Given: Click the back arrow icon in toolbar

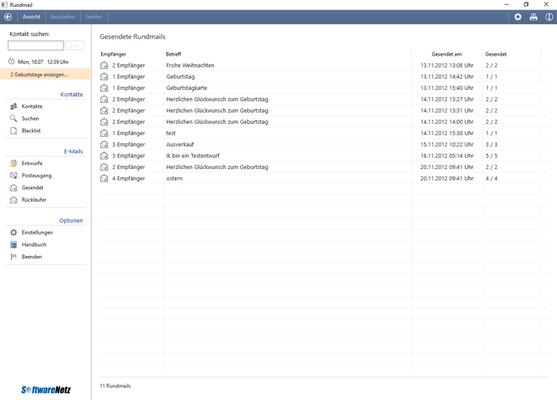Looking at the screenshot, I should click(8, 17).
